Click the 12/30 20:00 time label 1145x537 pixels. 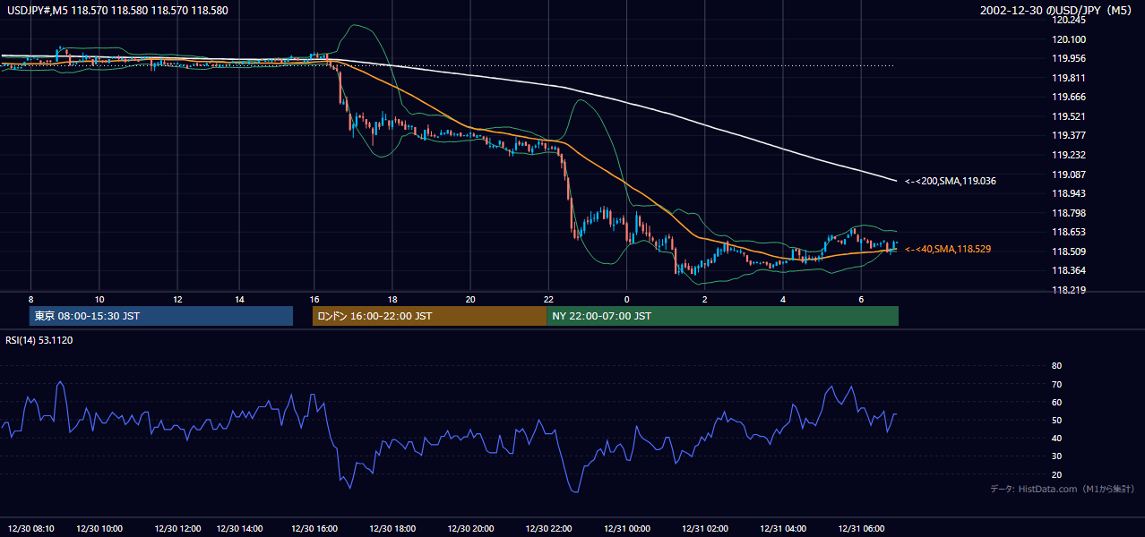coord(470,528)
